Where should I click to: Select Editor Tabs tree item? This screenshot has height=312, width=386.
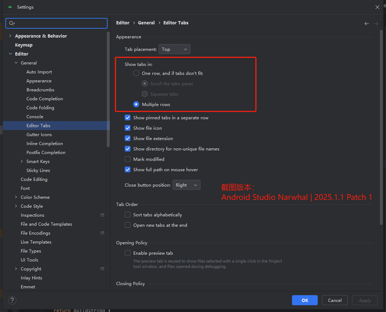coord(56,125)
